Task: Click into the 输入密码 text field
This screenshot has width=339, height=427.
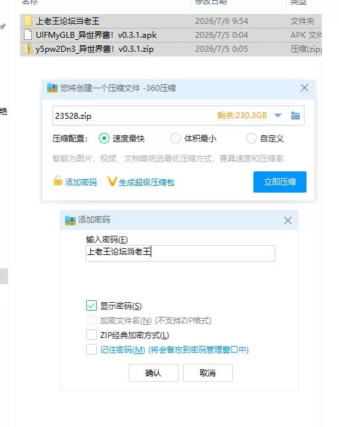Action: (x=180, y=253)
